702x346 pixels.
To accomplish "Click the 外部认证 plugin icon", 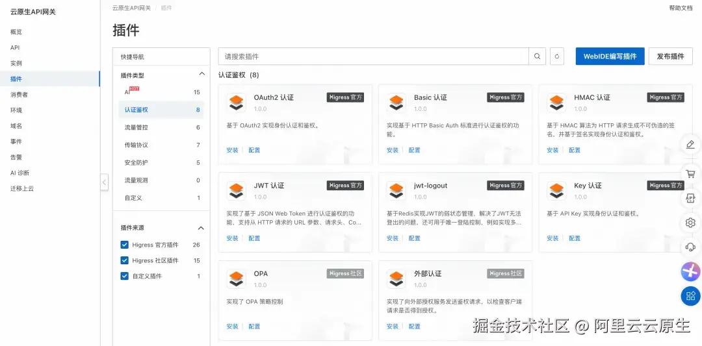I will click(396, 279).
